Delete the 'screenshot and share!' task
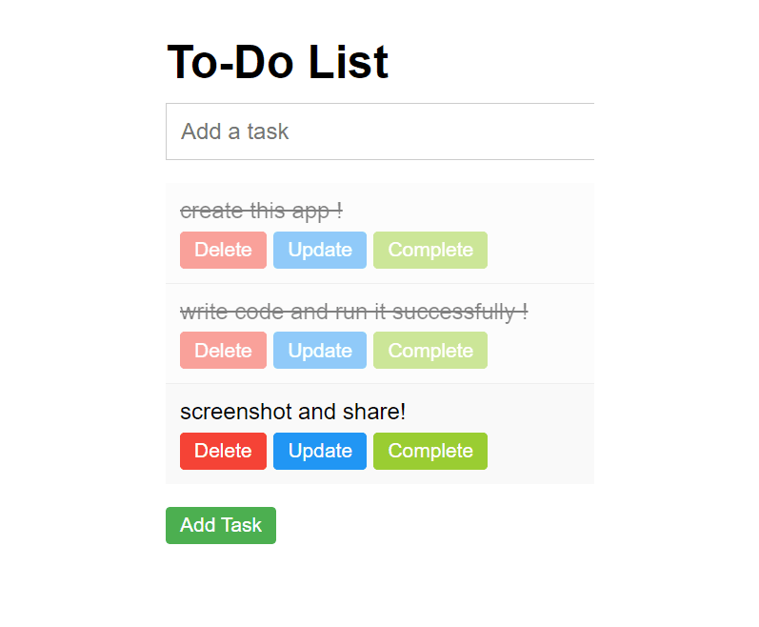The image size is (759, 627). (223, 451)
